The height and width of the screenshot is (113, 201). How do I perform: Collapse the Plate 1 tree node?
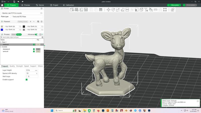click(x=1, y=42)
